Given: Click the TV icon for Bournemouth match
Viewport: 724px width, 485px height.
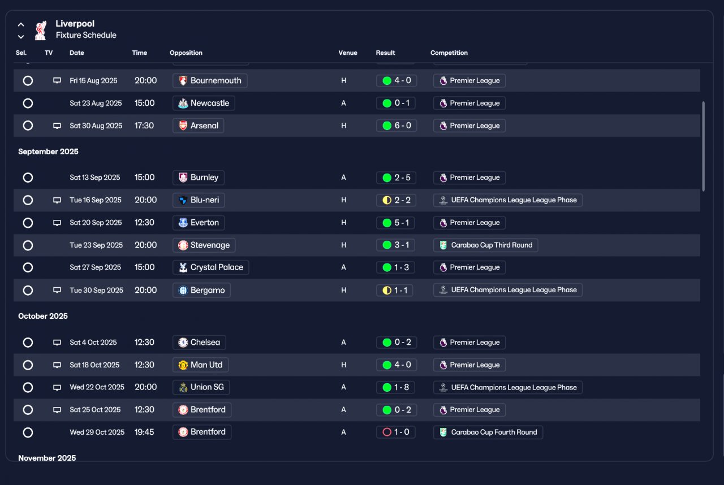Looking at the screenshot, I should 57,80.
